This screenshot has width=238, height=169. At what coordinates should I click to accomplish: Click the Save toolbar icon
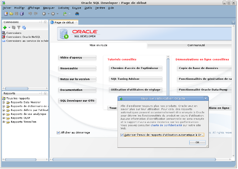click(17, 14)
